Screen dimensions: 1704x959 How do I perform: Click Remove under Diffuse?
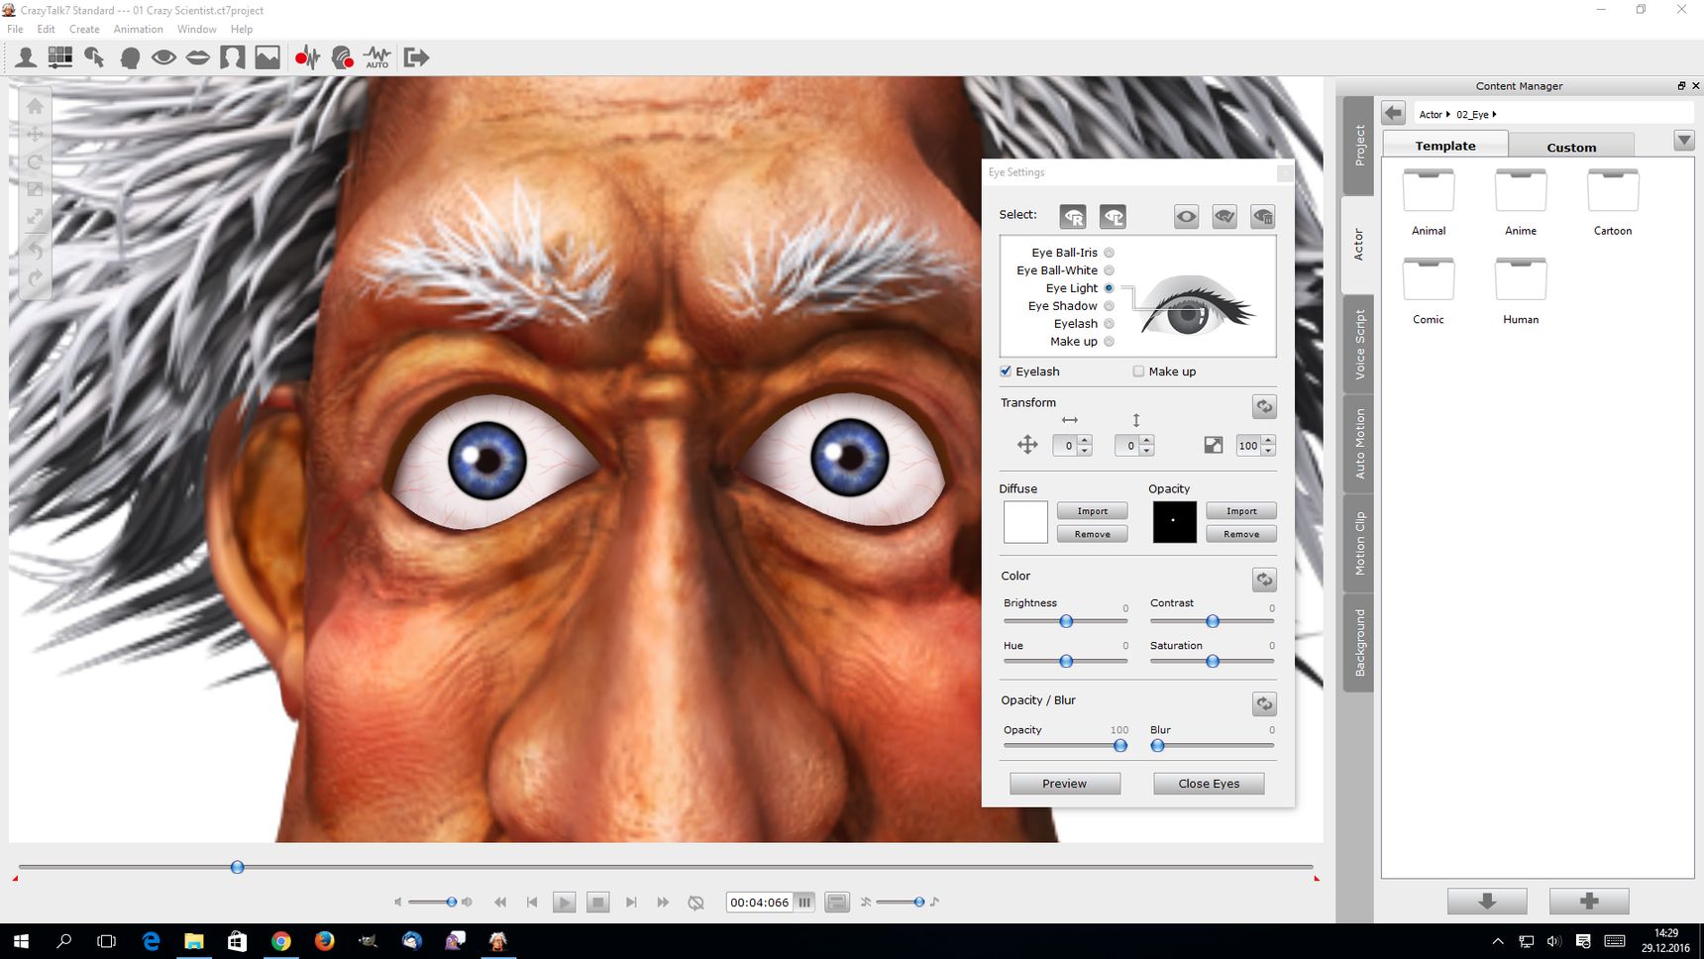click(x=1092, y=534)
